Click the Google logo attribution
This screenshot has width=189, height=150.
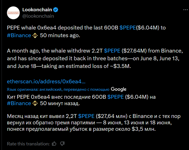tap(119, 89)
